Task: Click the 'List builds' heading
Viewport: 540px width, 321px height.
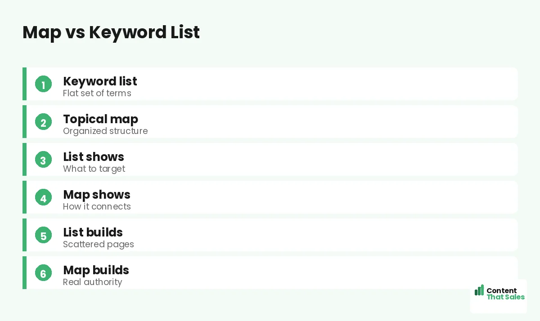Action: tap(93, 232)
